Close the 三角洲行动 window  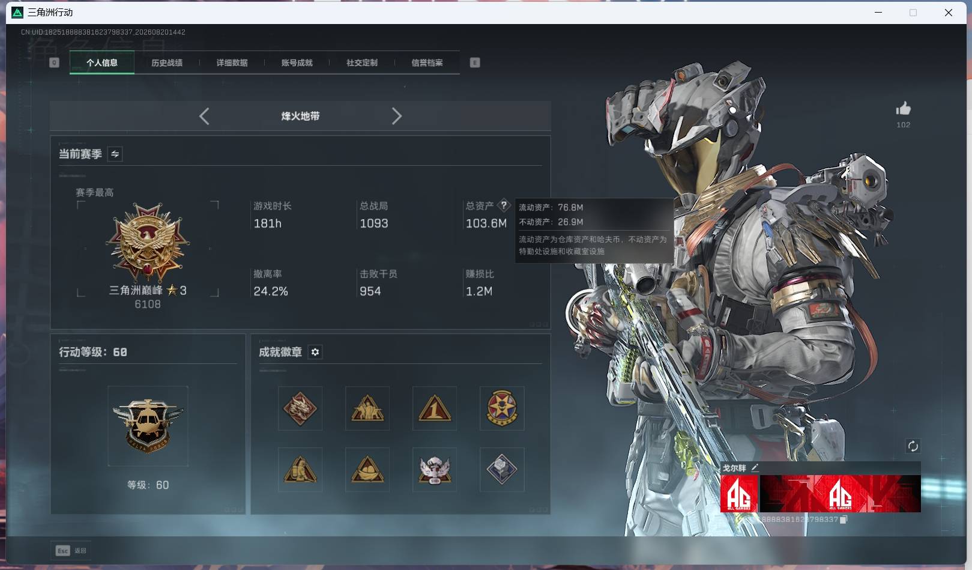click(949, 13)
